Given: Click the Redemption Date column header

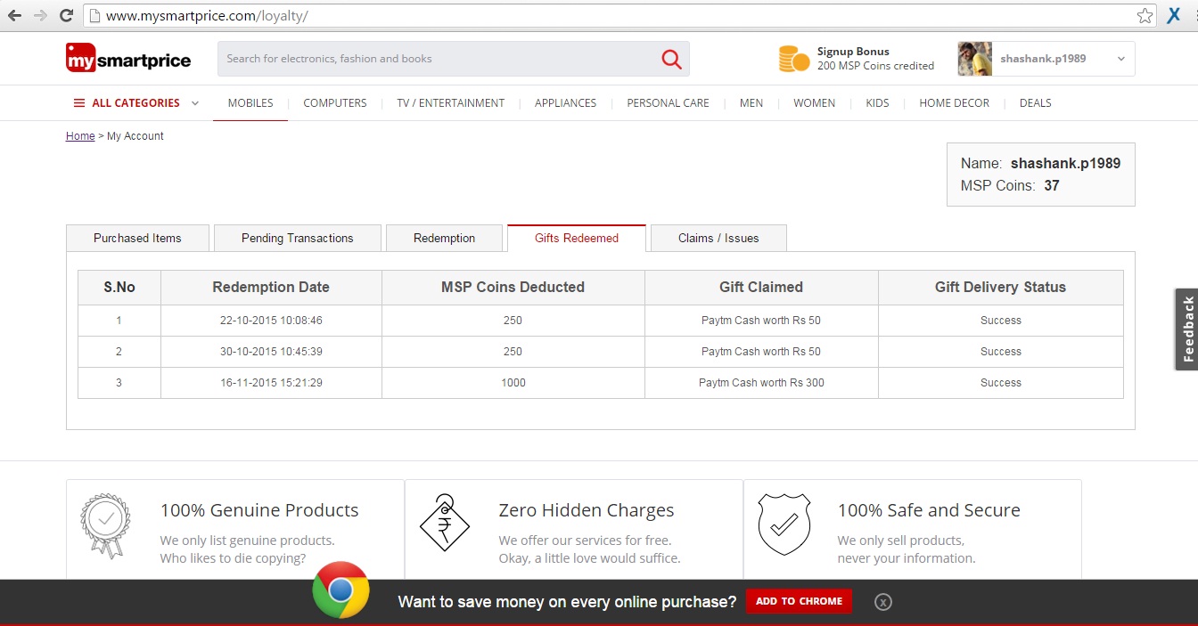Looking at the screenshot, I should pyautogui.click(x=271, y=288).
